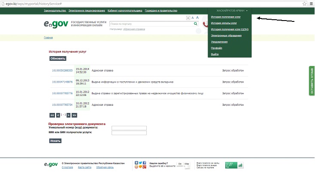
Task: Go to the next results page
Action: pyautogui.click(x=68, y=115)
